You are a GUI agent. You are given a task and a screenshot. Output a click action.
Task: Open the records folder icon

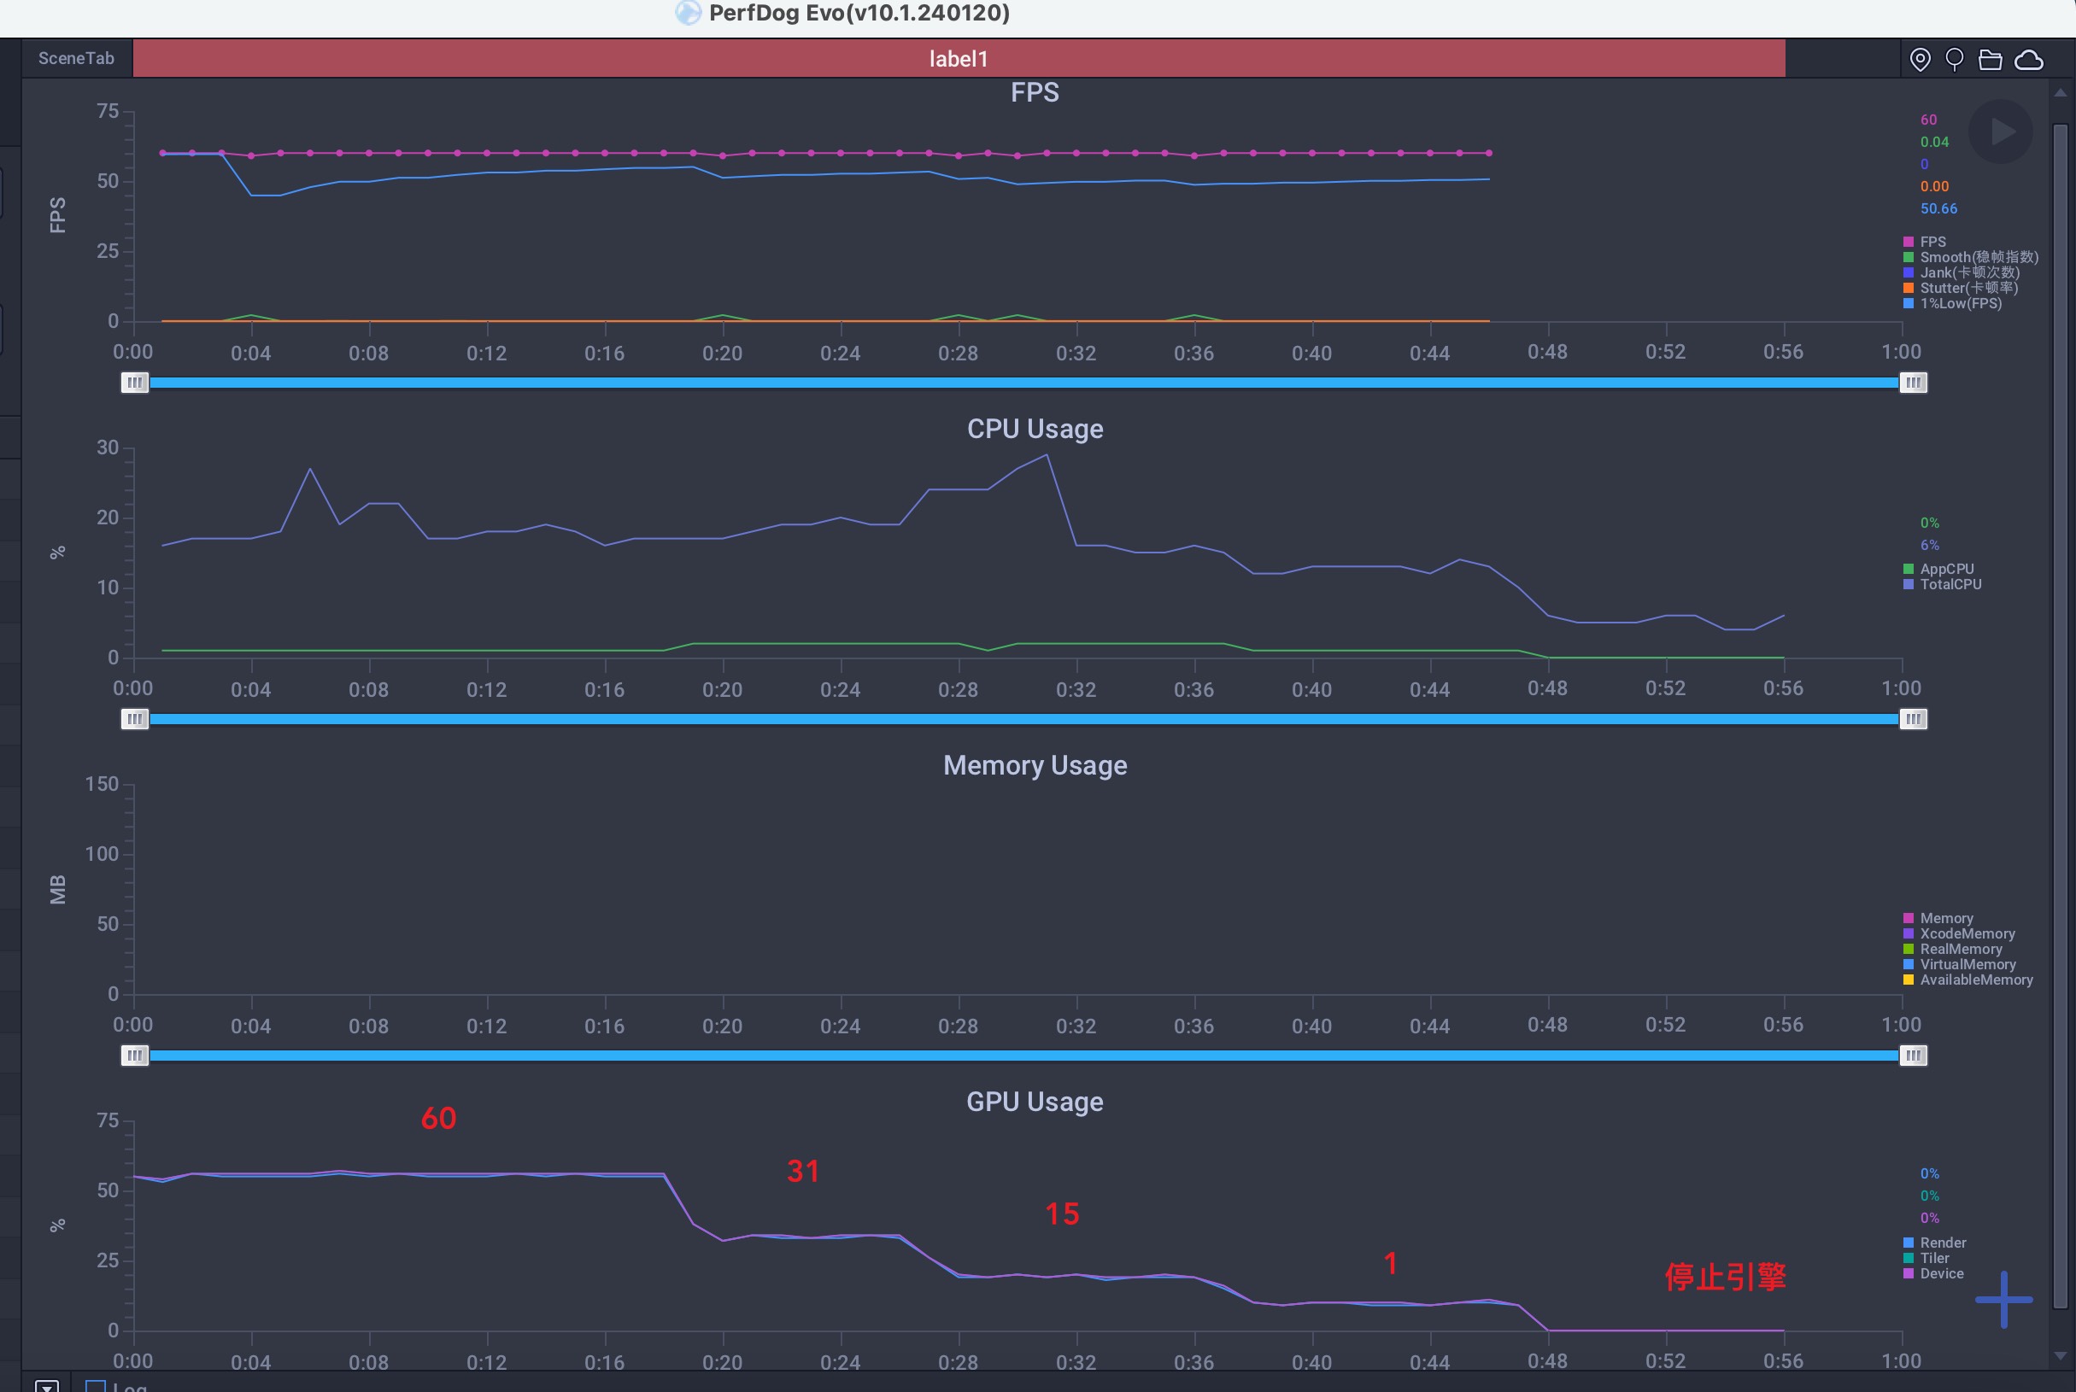[1991, 60]
